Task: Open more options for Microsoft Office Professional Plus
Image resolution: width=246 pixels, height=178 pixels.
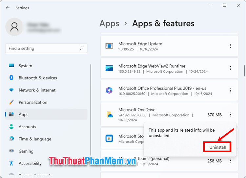Action: 231,90
